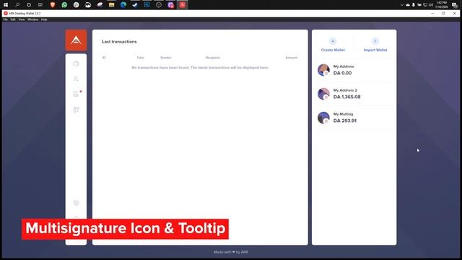
Task: Open the taskbar clock and date
Action: coord(441,5)
